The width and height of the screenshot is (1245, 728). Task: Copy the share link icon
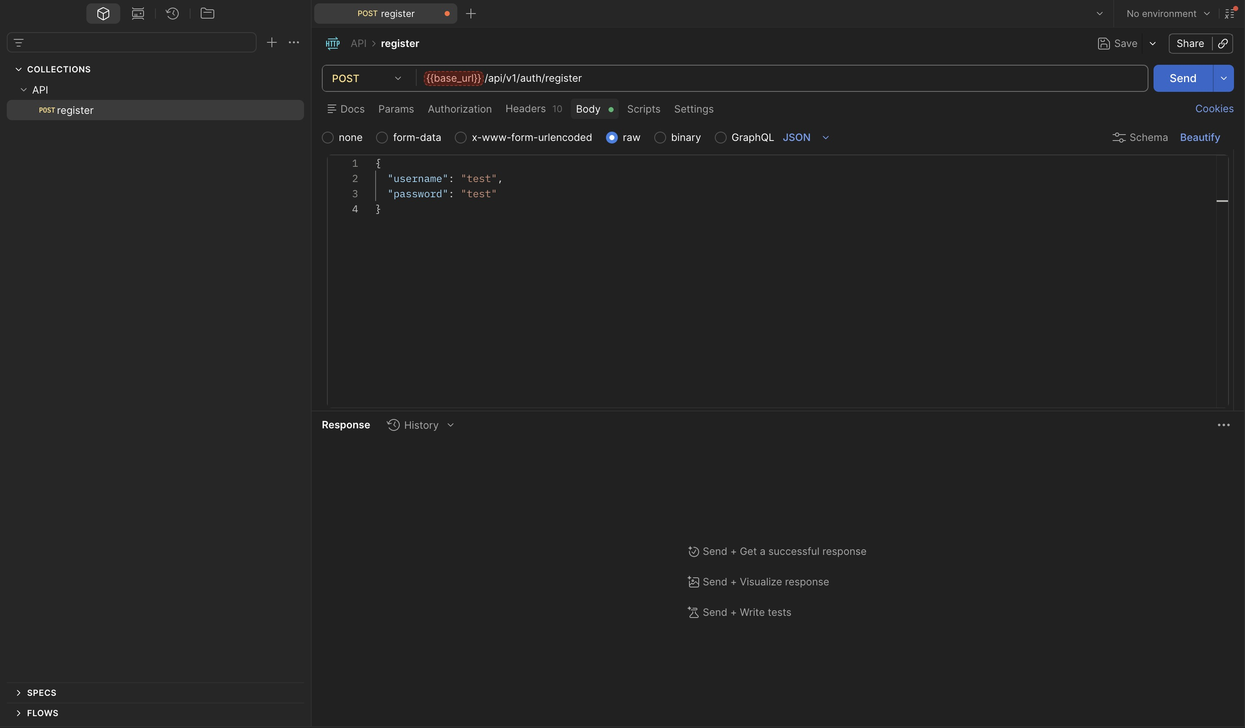point(1223,44)
